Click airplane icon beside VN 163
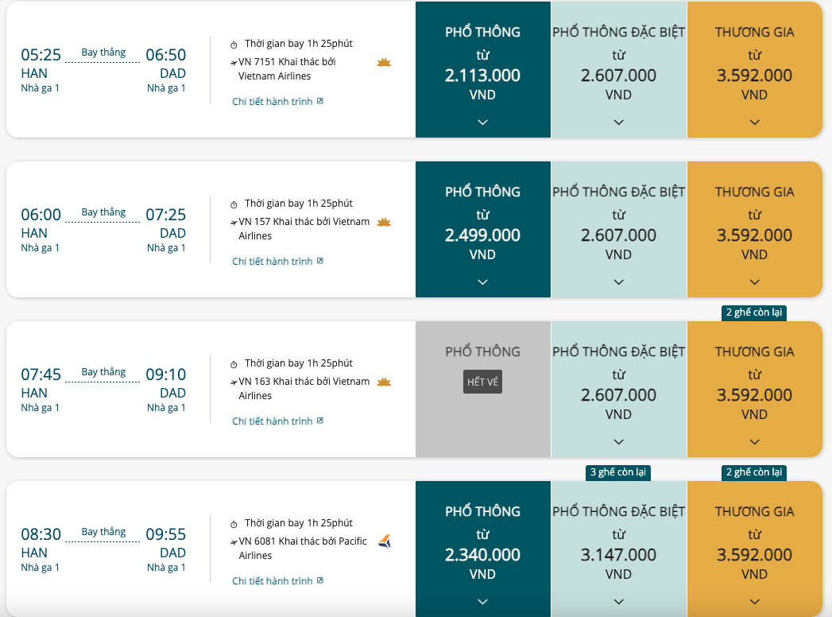 coord(234,382)
